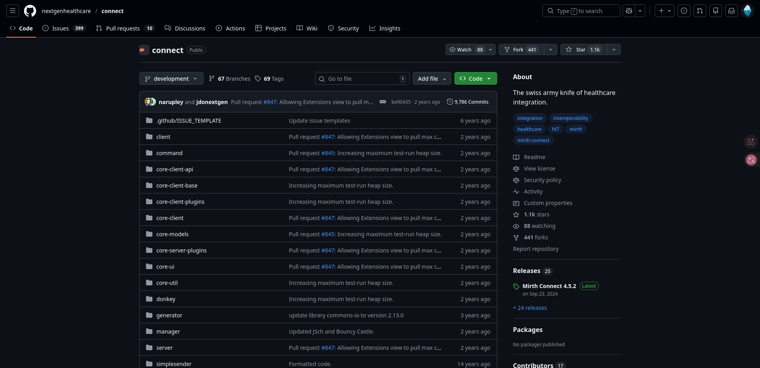Open the Readme link in About
Screen dimensions: 760x368
529,157
